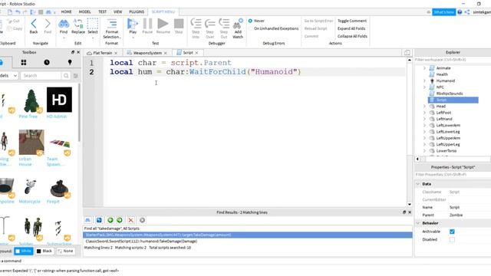
Task: Click red X clear button in Find Results
Action: pyautogui.click(x=130, y=220)
